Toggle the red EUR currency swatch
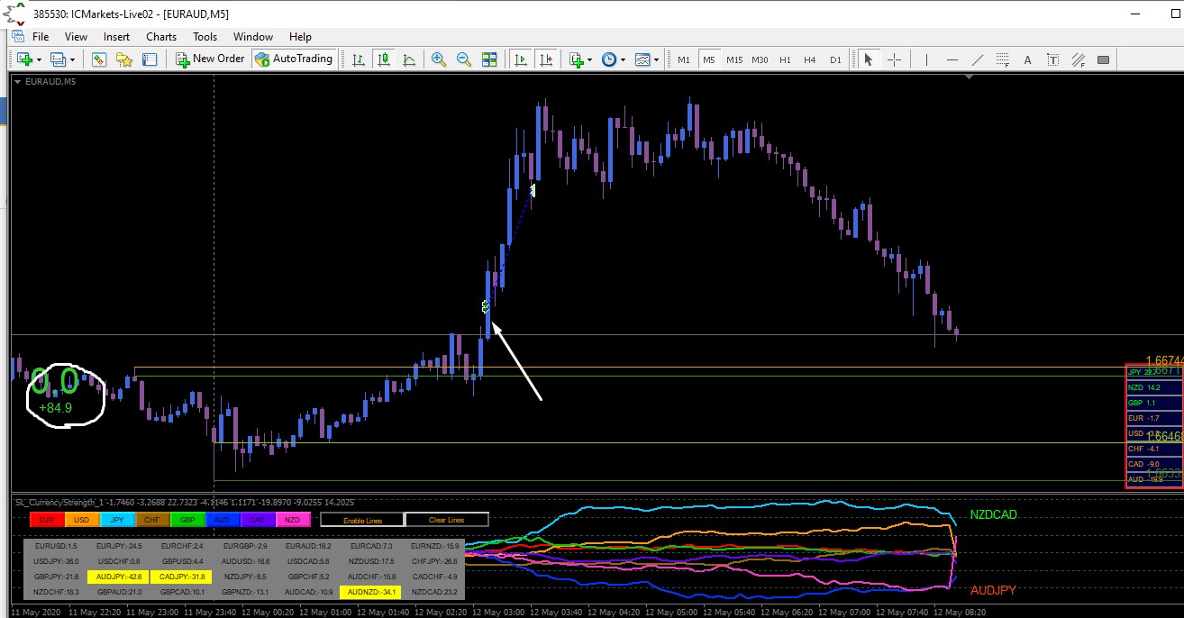This screenshot has width=1184, height=618. click(47, 520)
